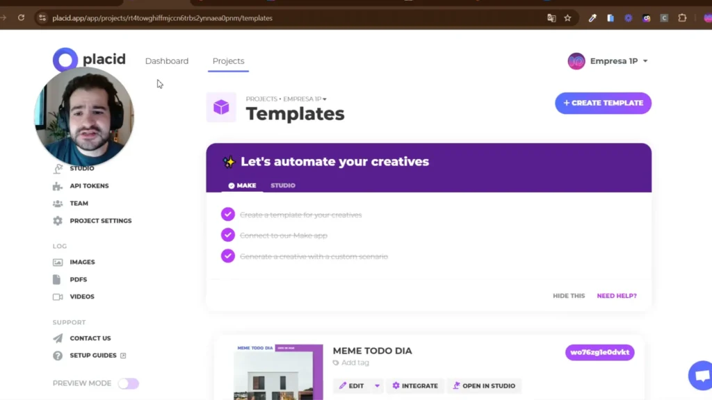This screenshot has width=712, height=400.
Task: Open the Images log icon
Action: 58,262
